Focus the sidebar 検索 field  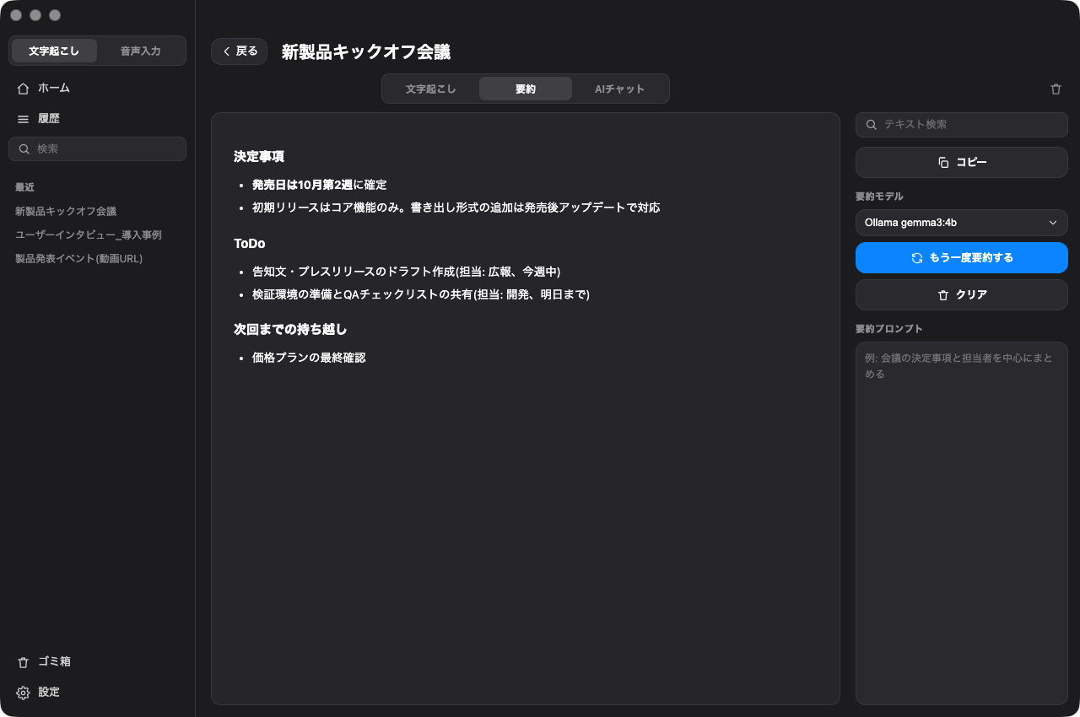[97, 149]
